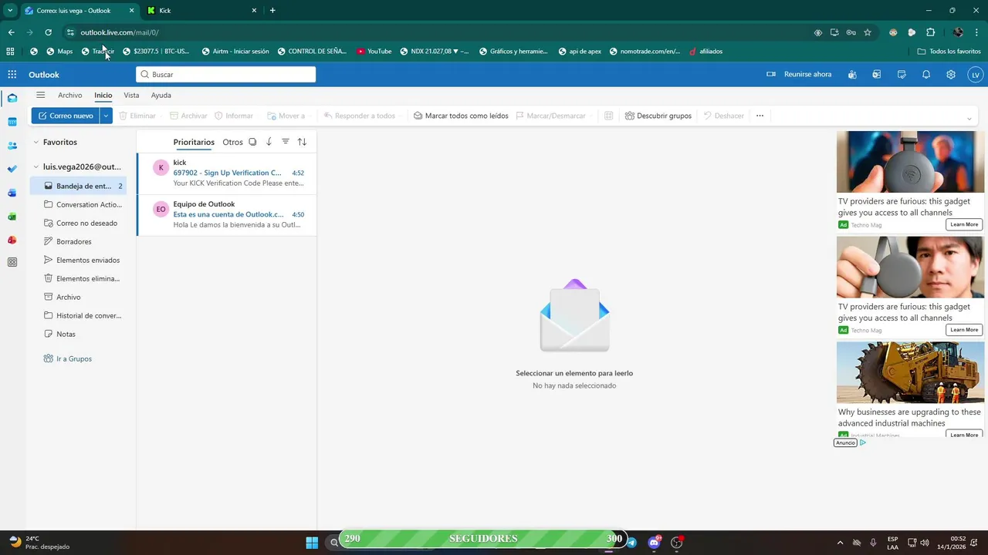Open the Ayuda ribbon tab
This screenshot has height=555, width=988.
click(161, 95)
